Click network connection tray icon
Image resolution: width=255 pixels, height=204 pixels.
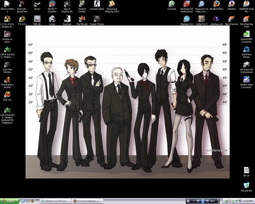pos(237,201)
